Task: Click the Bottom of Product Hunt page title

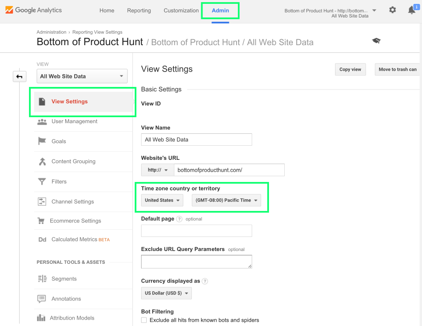Action: click(x=90, y=42)
